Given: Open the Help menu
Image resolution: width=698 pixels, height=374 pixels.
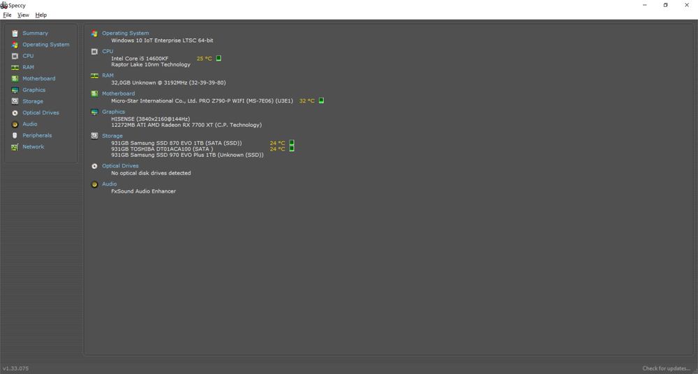Looking at the screenshot, I should (x=41, y=15).
